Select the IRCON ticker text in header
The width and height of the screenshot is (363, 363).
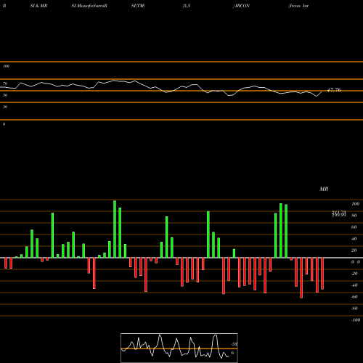[x=242, y=6]
